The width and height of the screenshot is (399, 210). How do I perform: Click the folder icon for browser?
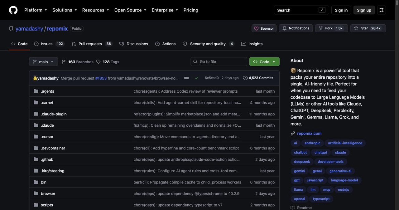[x=36, y=193]
